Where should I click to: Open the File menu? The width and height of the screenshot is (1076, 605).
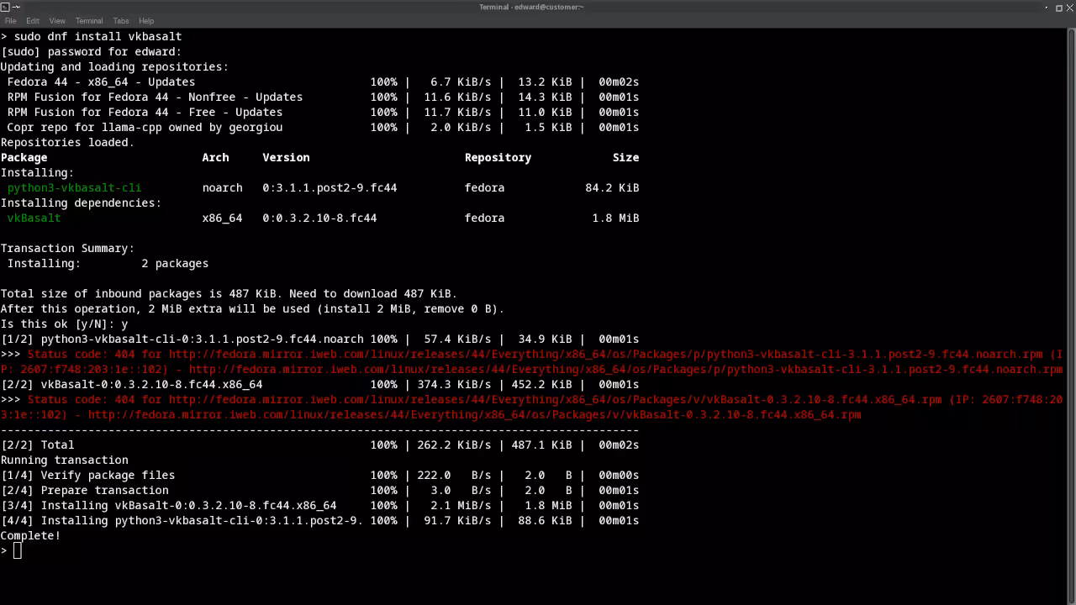click(10, 21)
